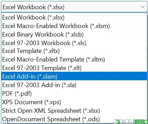Viewport: 148px width, 124px height.
Task: Select Excel Template (*.xltx) option
Action: (74, 51)
